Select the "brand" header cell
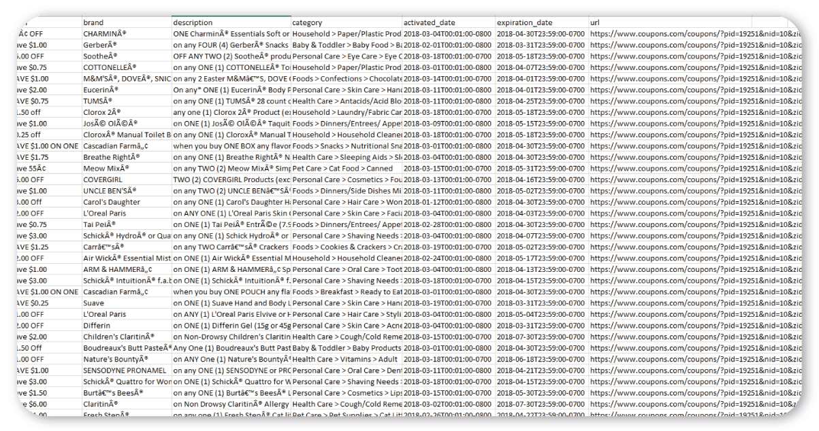 (x=127, y=22)
